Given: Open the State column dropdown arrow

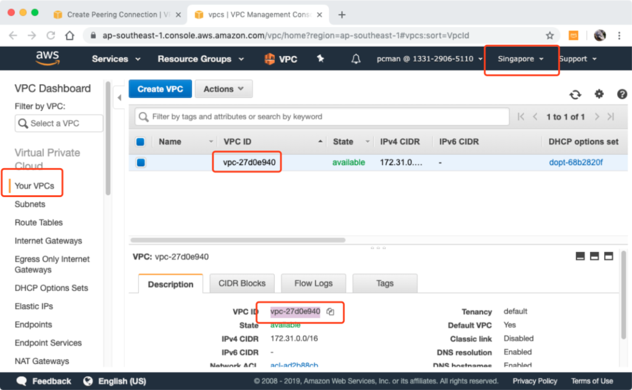Looking at the screenshot, I should point(368,142).
